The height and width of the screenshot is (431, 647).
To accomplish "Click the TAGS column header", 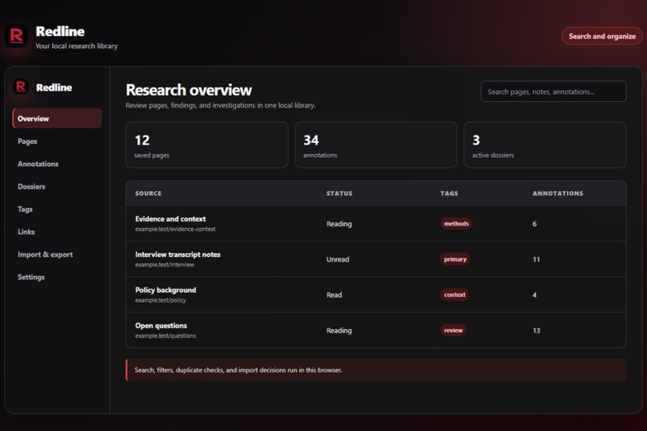I will 449,193.
